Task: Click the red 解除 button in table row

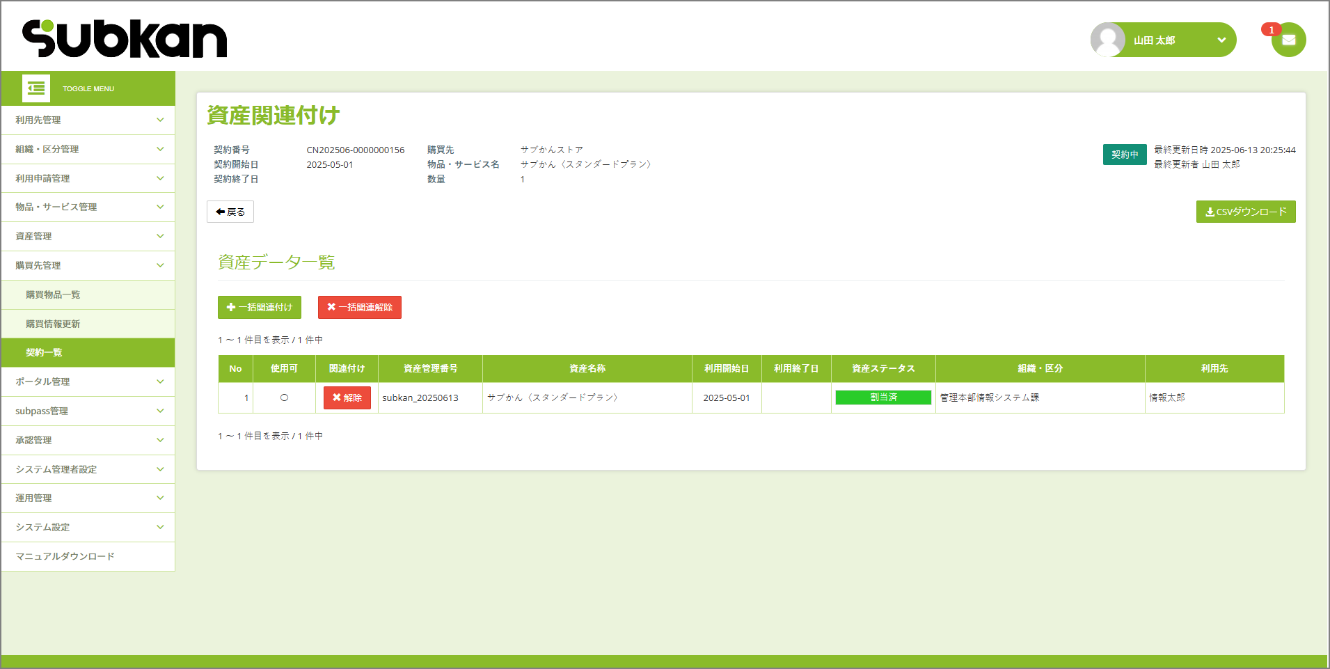Action: coord(347,398)
